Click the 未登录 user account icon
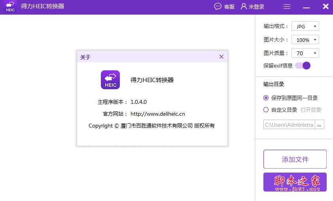Viewport: 333px width, 201px height. click(x=244, y=6)
